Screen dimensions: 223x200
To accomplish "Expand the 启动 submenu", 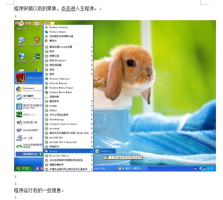I will pyautogui.click(x=68, y=70).
